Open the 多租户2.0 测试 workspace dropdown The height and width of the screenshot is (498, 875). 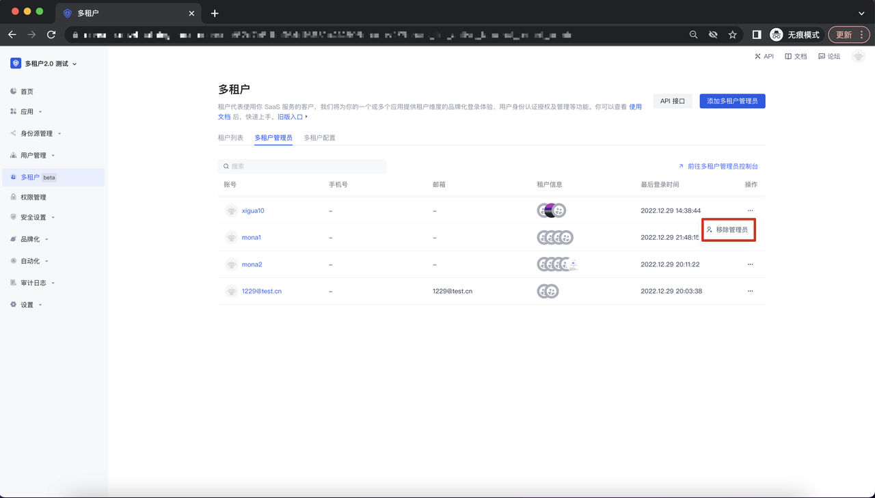coord(44,64)
